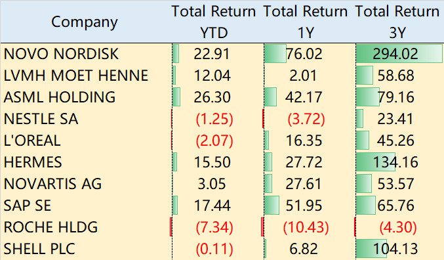Viewport: 444px width, 260px height.
Task: Click NOVO NORDISK 1Y value 76.02
Action: pyautogui.click(x=304, y=54)
